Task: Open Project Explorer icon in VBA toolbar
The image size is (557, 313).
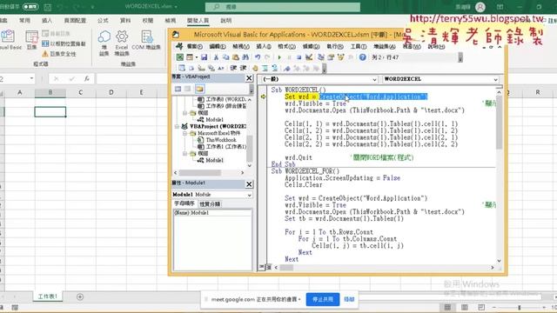Action: pyautogui.click(x=321, y=57)
